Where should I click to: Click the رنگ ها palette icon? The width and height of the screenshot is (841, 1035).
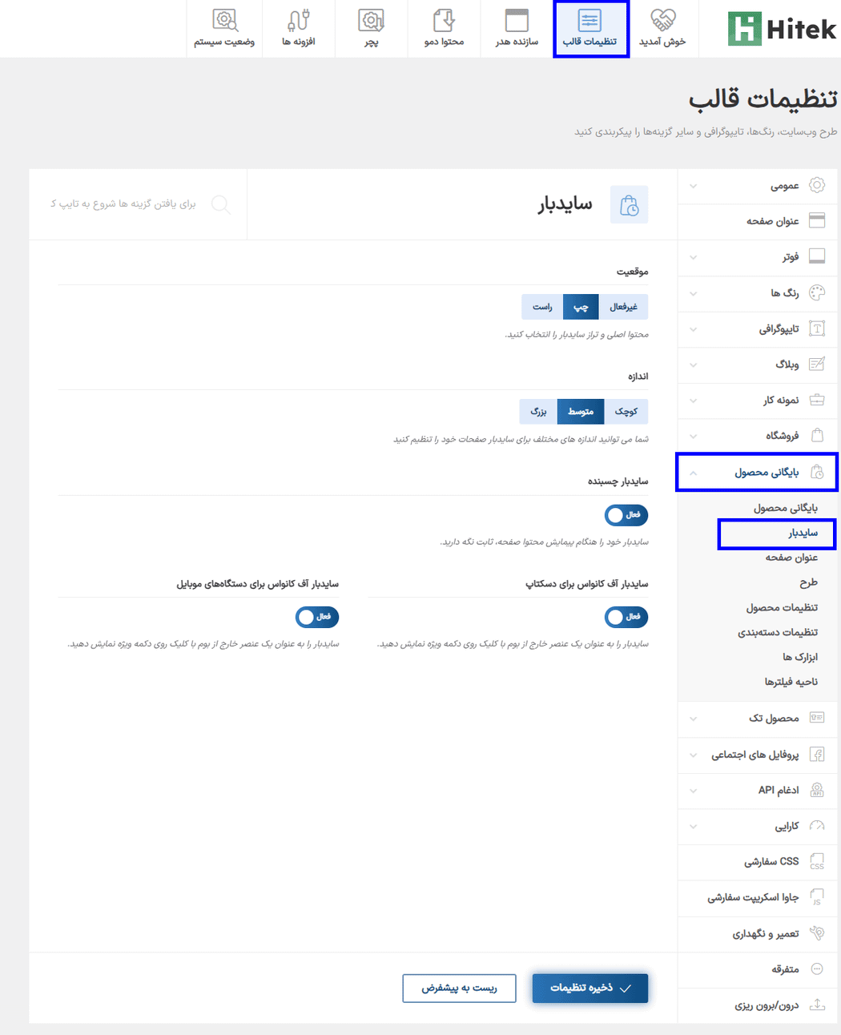click(817, 292)
